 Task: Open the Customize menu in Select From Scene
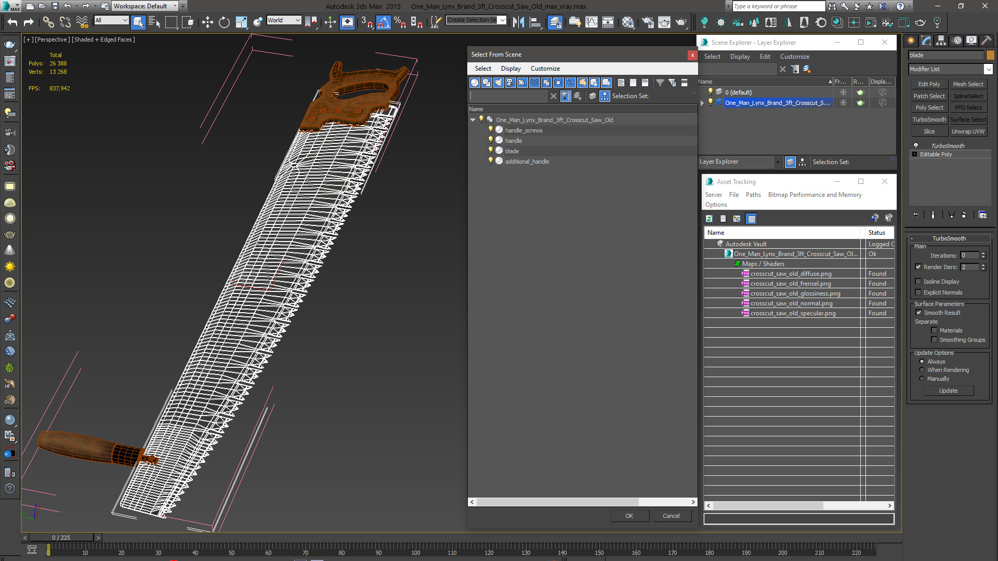[x=545, y=69]
